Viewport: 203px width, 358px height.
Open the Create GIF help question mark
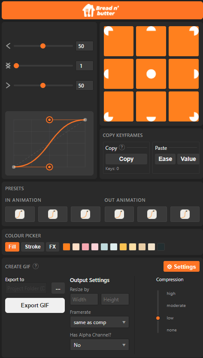point(36,266)
